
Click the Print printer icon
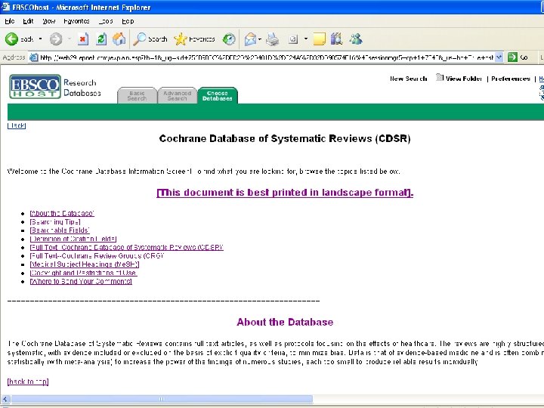coord(272,39)
